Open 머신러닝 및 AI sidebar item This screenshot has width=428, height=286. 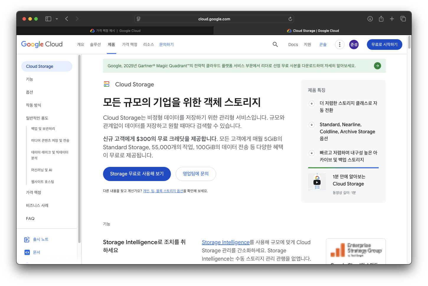coord(42,170)
